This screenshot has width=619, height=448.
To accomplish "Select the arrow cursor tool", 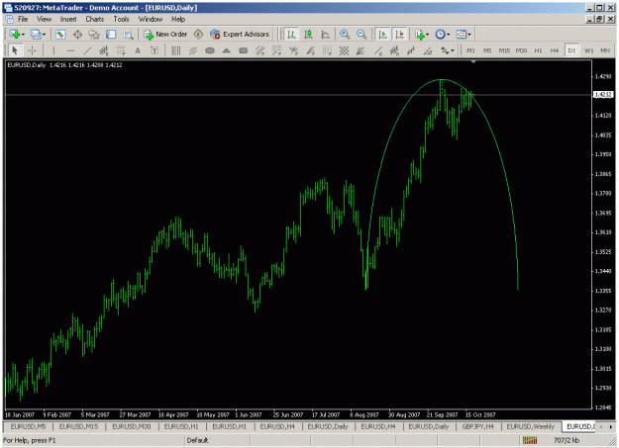I will 15,50.
